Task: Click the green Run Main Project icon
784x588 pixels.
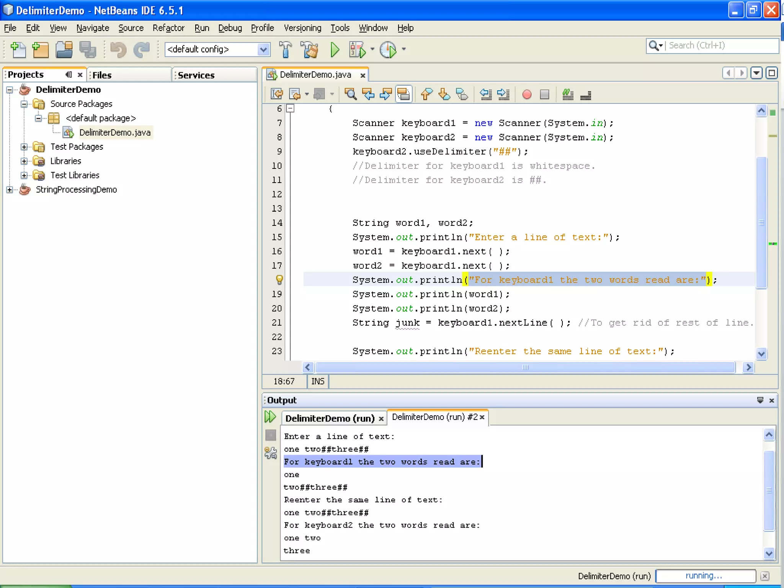Action: [335, 50]
